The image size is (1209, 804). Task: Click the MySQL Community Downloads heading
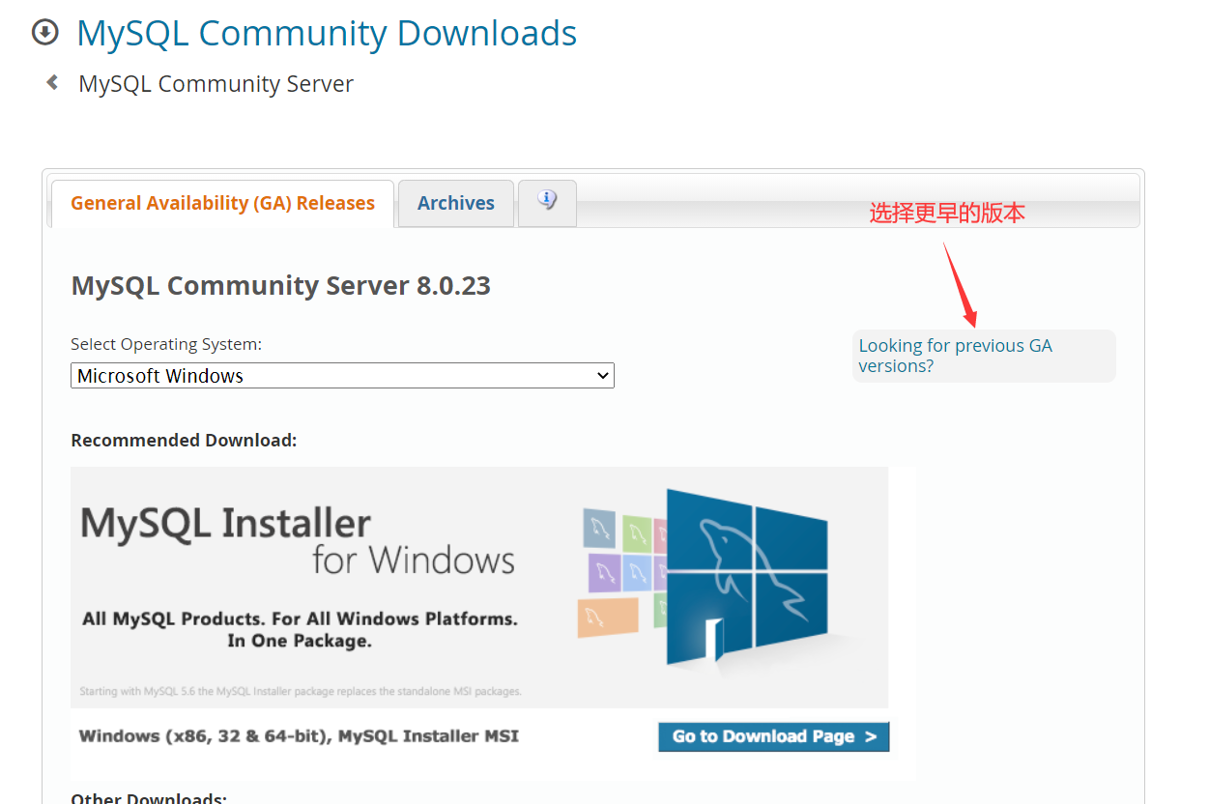click(x=327, y=33)
